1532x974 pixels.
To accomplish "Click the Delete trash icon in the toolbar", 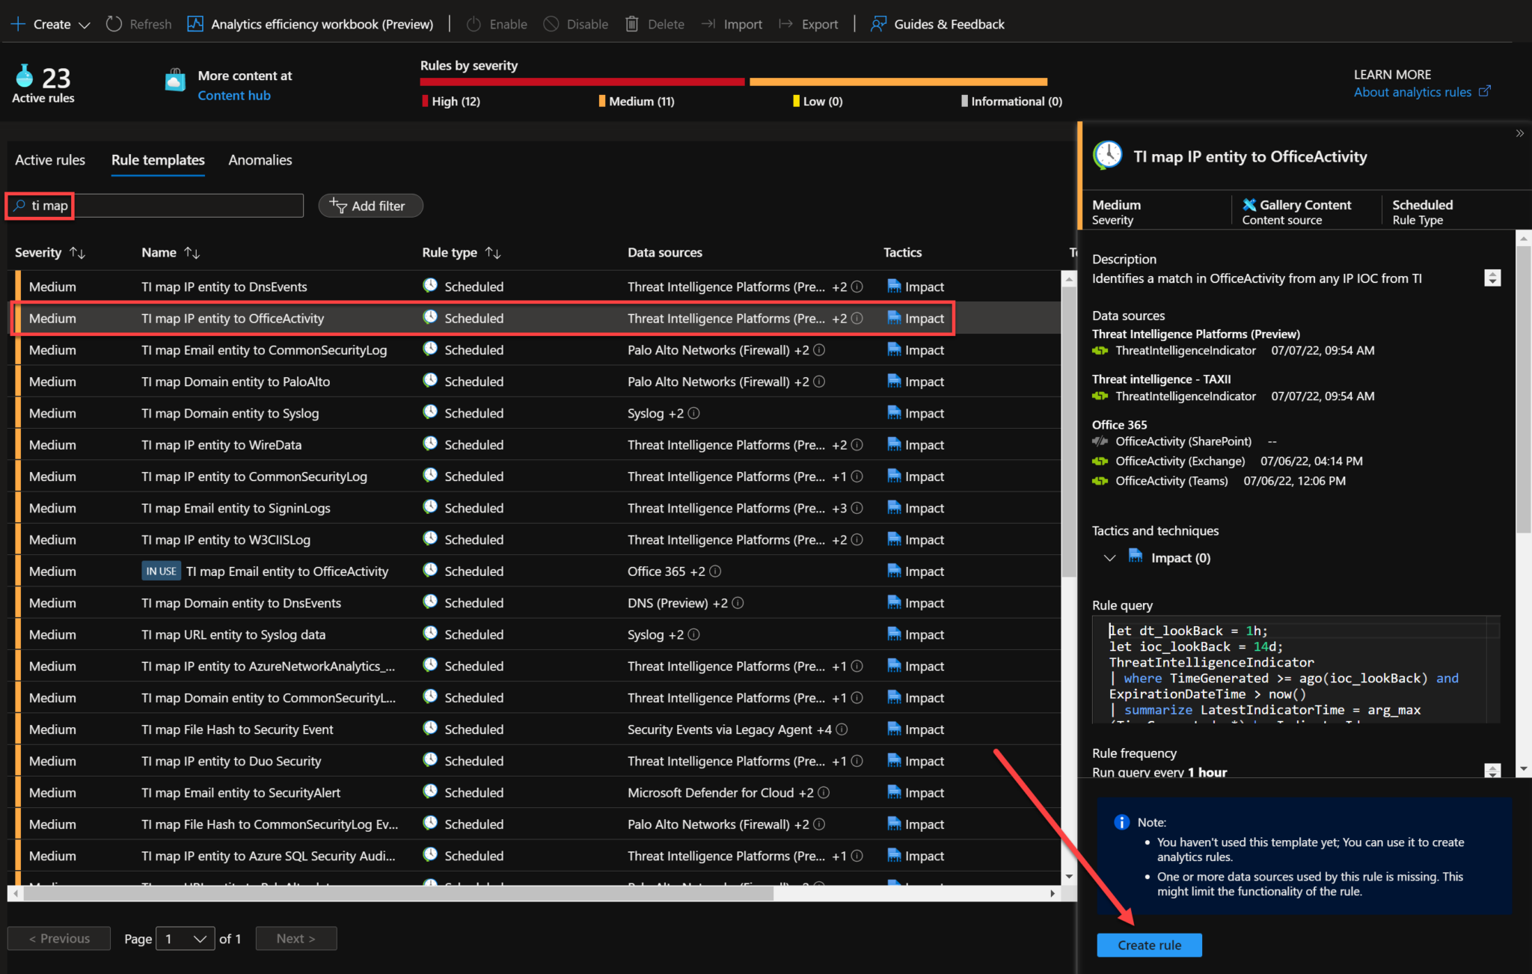I will tap(631, 23).
